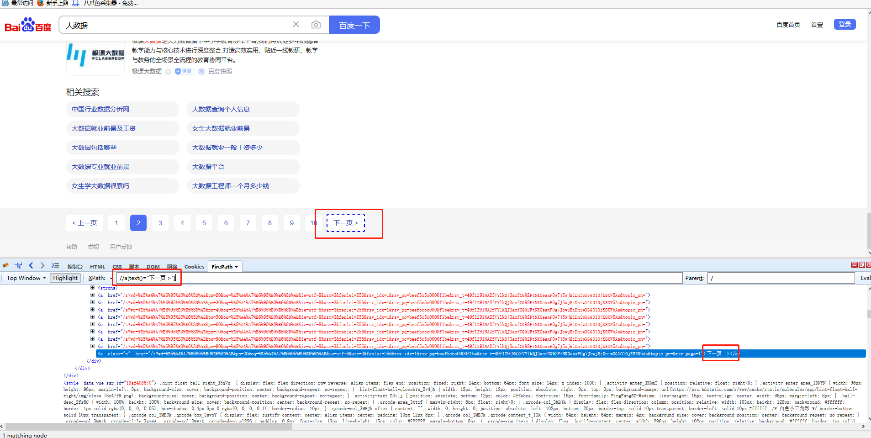Screen dimensions: 871x438
Task: Open the Top Window dropdown
Action: (x=26, y=278)
